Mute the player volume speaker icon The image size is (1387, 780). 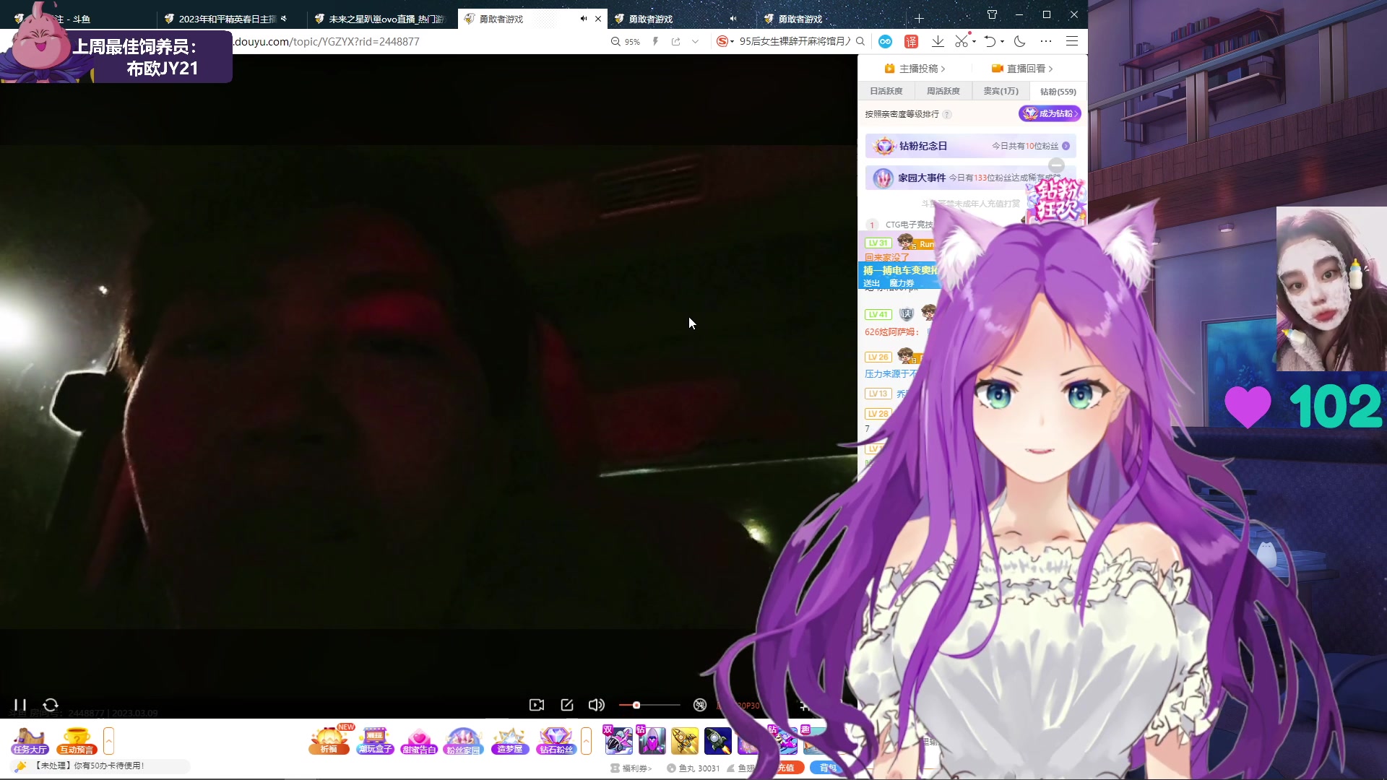point(597,705)
